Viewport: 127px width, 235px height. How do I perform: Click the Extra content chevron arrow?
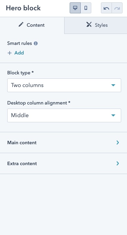[x=118, y=163]
